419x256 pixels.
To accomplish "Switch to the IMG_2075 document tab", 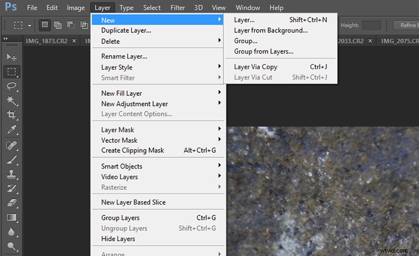I will point(399,41).
